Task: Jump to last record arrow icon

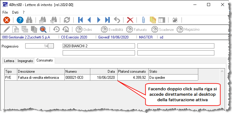Action: (107, 20)
